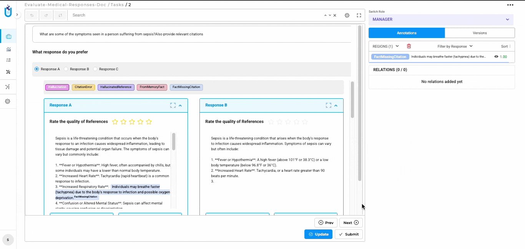Click the undo arrow icon
The height and width of the screenshot is (249, 525).
32,15
